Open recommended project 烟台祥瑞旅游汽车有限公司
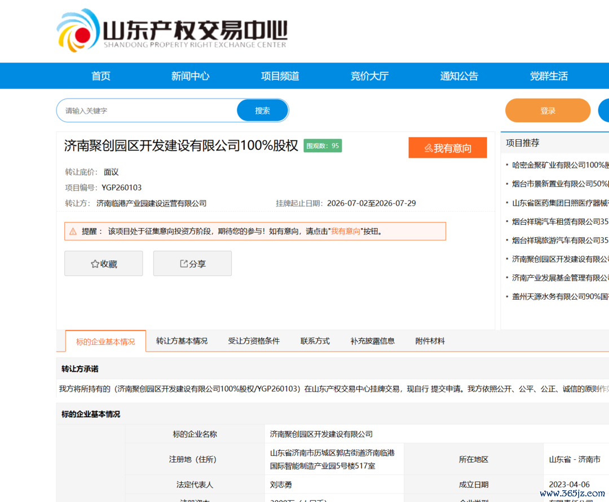Image resolution: width=609 pixels, height=502 pixels. [x=560, y=241]
